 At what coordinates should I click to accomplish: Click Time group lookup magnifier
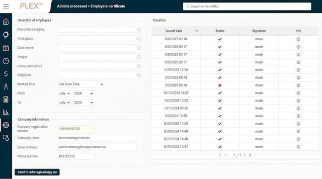(139, 39)
